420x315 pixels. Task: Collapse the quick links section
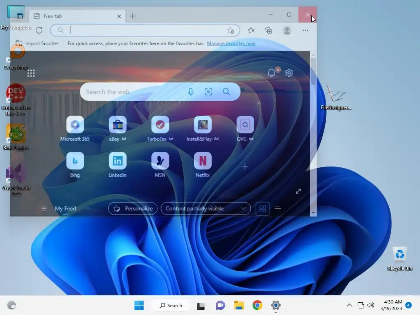coord(259,103)
